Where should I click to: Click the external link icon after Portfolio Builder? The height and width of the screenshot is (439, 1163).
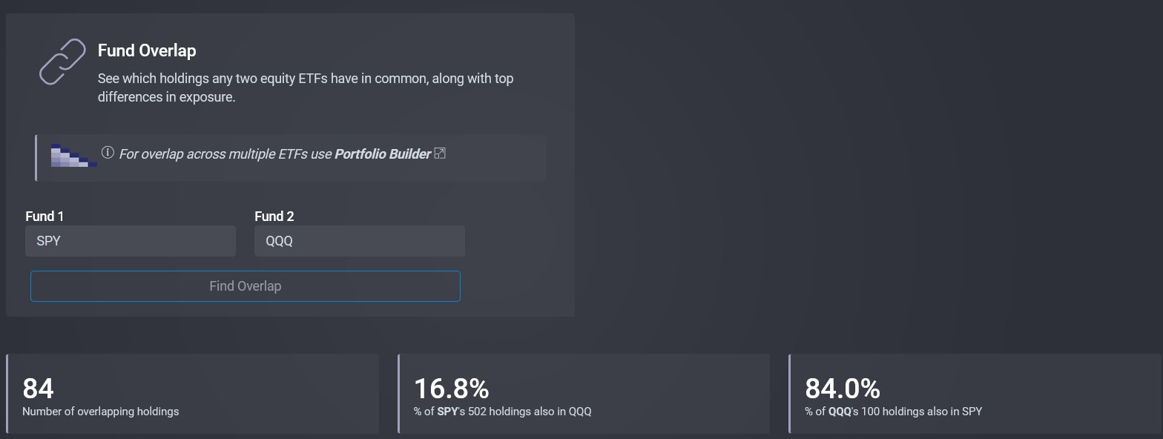click(440, 154)
